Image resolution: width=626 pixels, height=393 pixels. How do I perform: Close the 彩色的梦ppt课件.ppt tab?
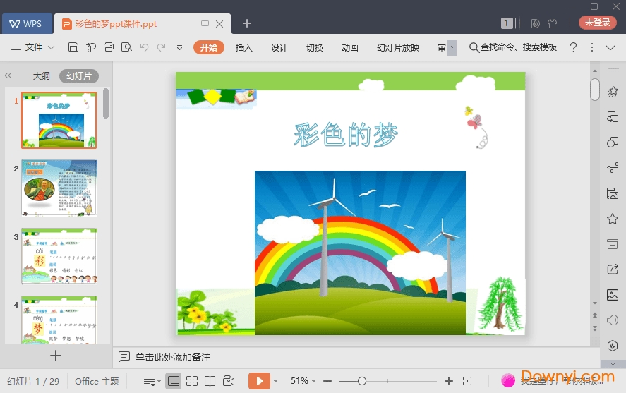click(219, 24)
